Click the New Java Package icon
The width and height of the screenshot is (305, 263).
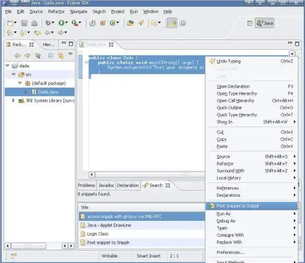pyautogui.click(x=103, y=23)
